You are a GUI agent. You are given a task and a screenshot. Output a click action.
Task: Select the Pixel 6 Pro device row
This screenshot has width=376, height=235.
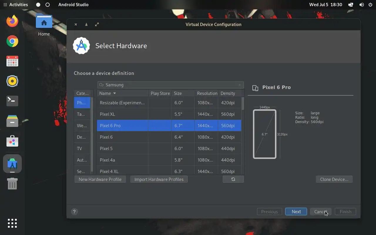pos(169,125)
